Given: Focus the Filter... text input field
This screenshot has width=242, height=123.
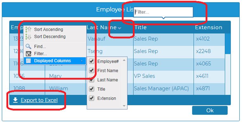Looking at the screenshot, I should pos(163,12).
